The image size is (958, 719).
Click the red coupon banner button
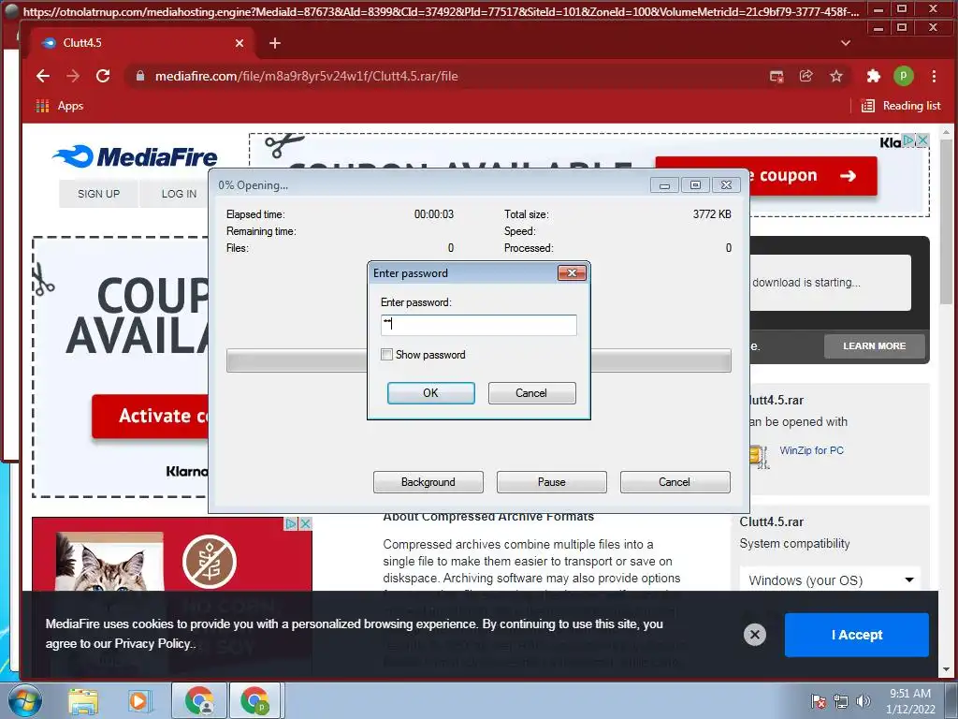tap(813, 176)
